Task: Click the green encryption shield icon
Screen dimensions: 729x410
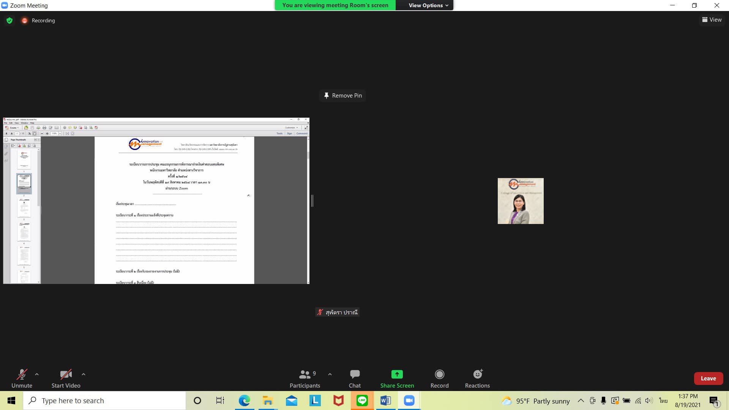Action: pyautogui.click(x=9, y=20)
